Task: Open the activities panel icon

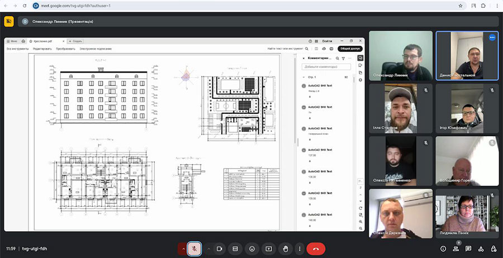Action: [481, 249]
